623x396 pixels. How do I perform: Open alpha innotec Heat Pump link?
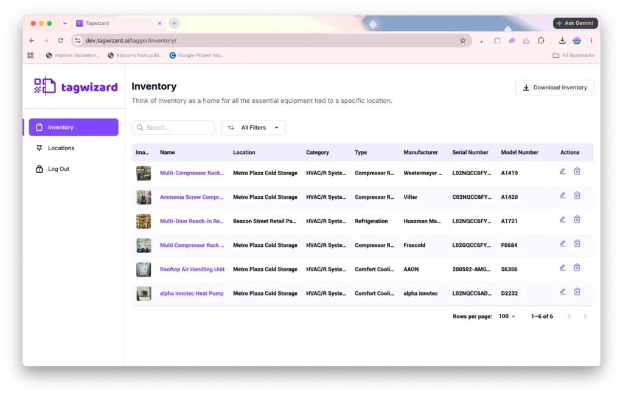[192, 293]
